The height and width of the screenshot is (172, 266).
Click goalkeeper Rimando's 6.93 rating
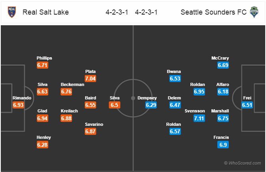pyautogui.click(x=18, y=105)
